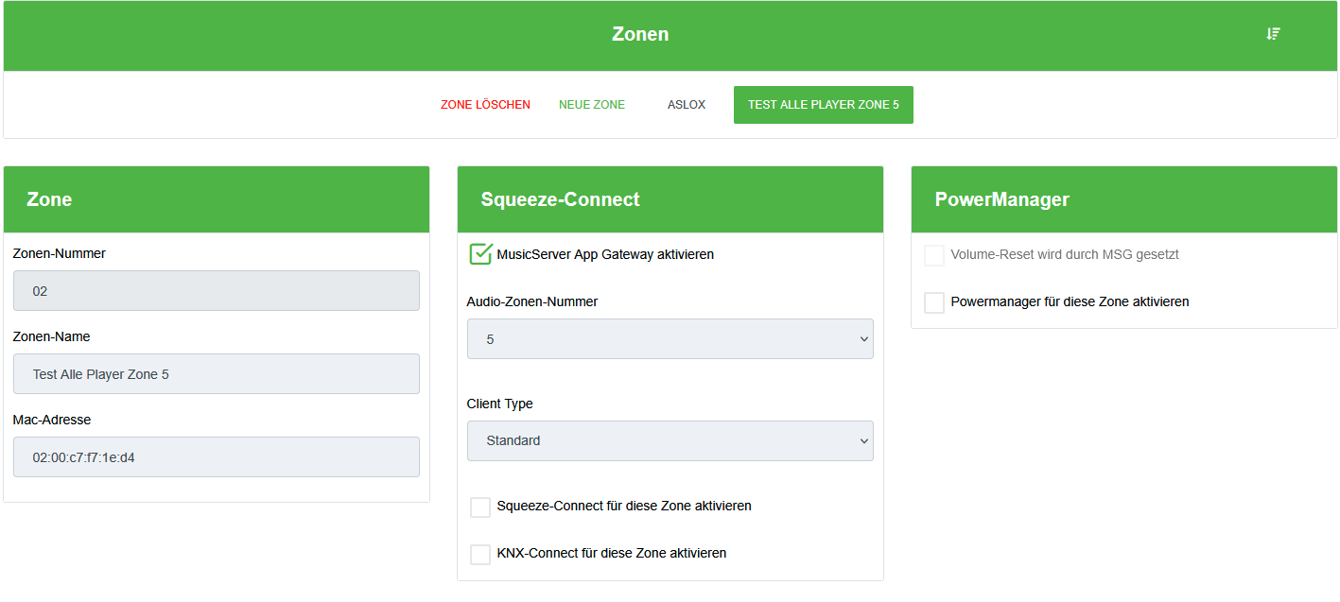This screenshot has height=602, width=1340.
Task: Click the Mac-Adresse input field
Action: [217, 457]
